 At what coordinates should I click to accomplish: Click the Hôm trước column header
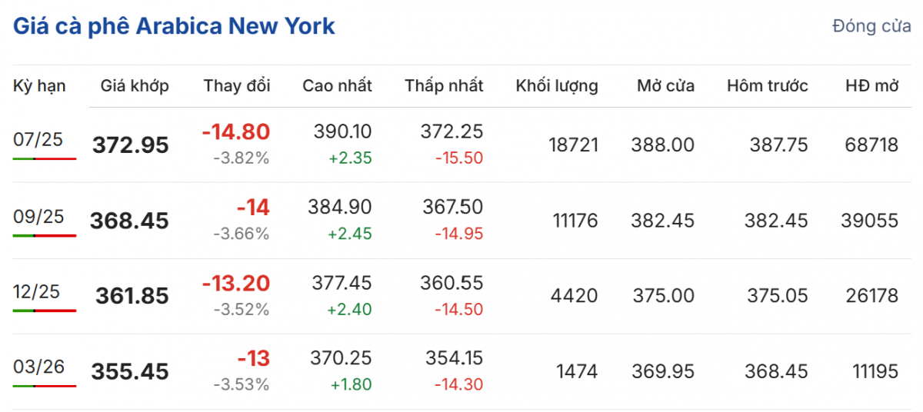pyautogui.click(x=767, y=85)
